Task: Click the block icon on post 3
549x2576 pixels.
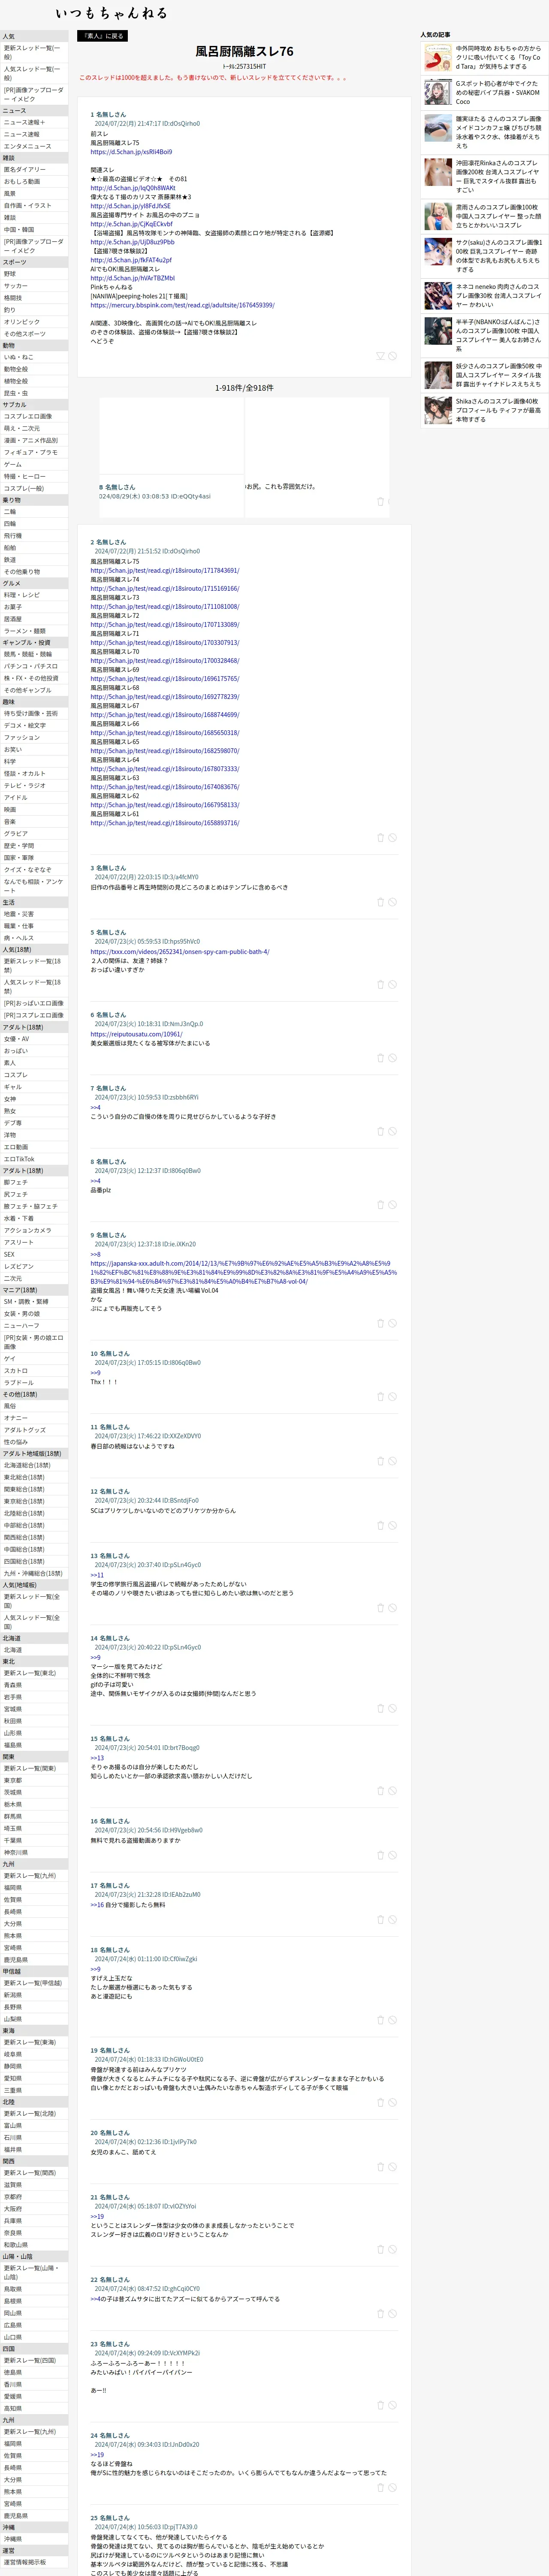Action: pyautogui.click(x=392, y=902)
